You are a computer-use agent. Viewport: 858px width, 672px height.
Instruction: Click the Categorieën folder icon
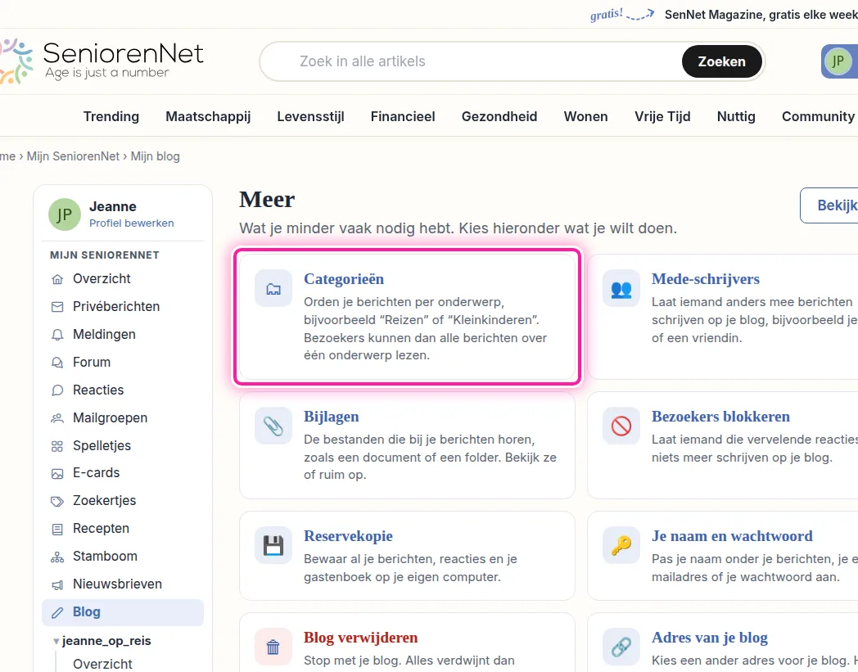click(x=273, y=288)
